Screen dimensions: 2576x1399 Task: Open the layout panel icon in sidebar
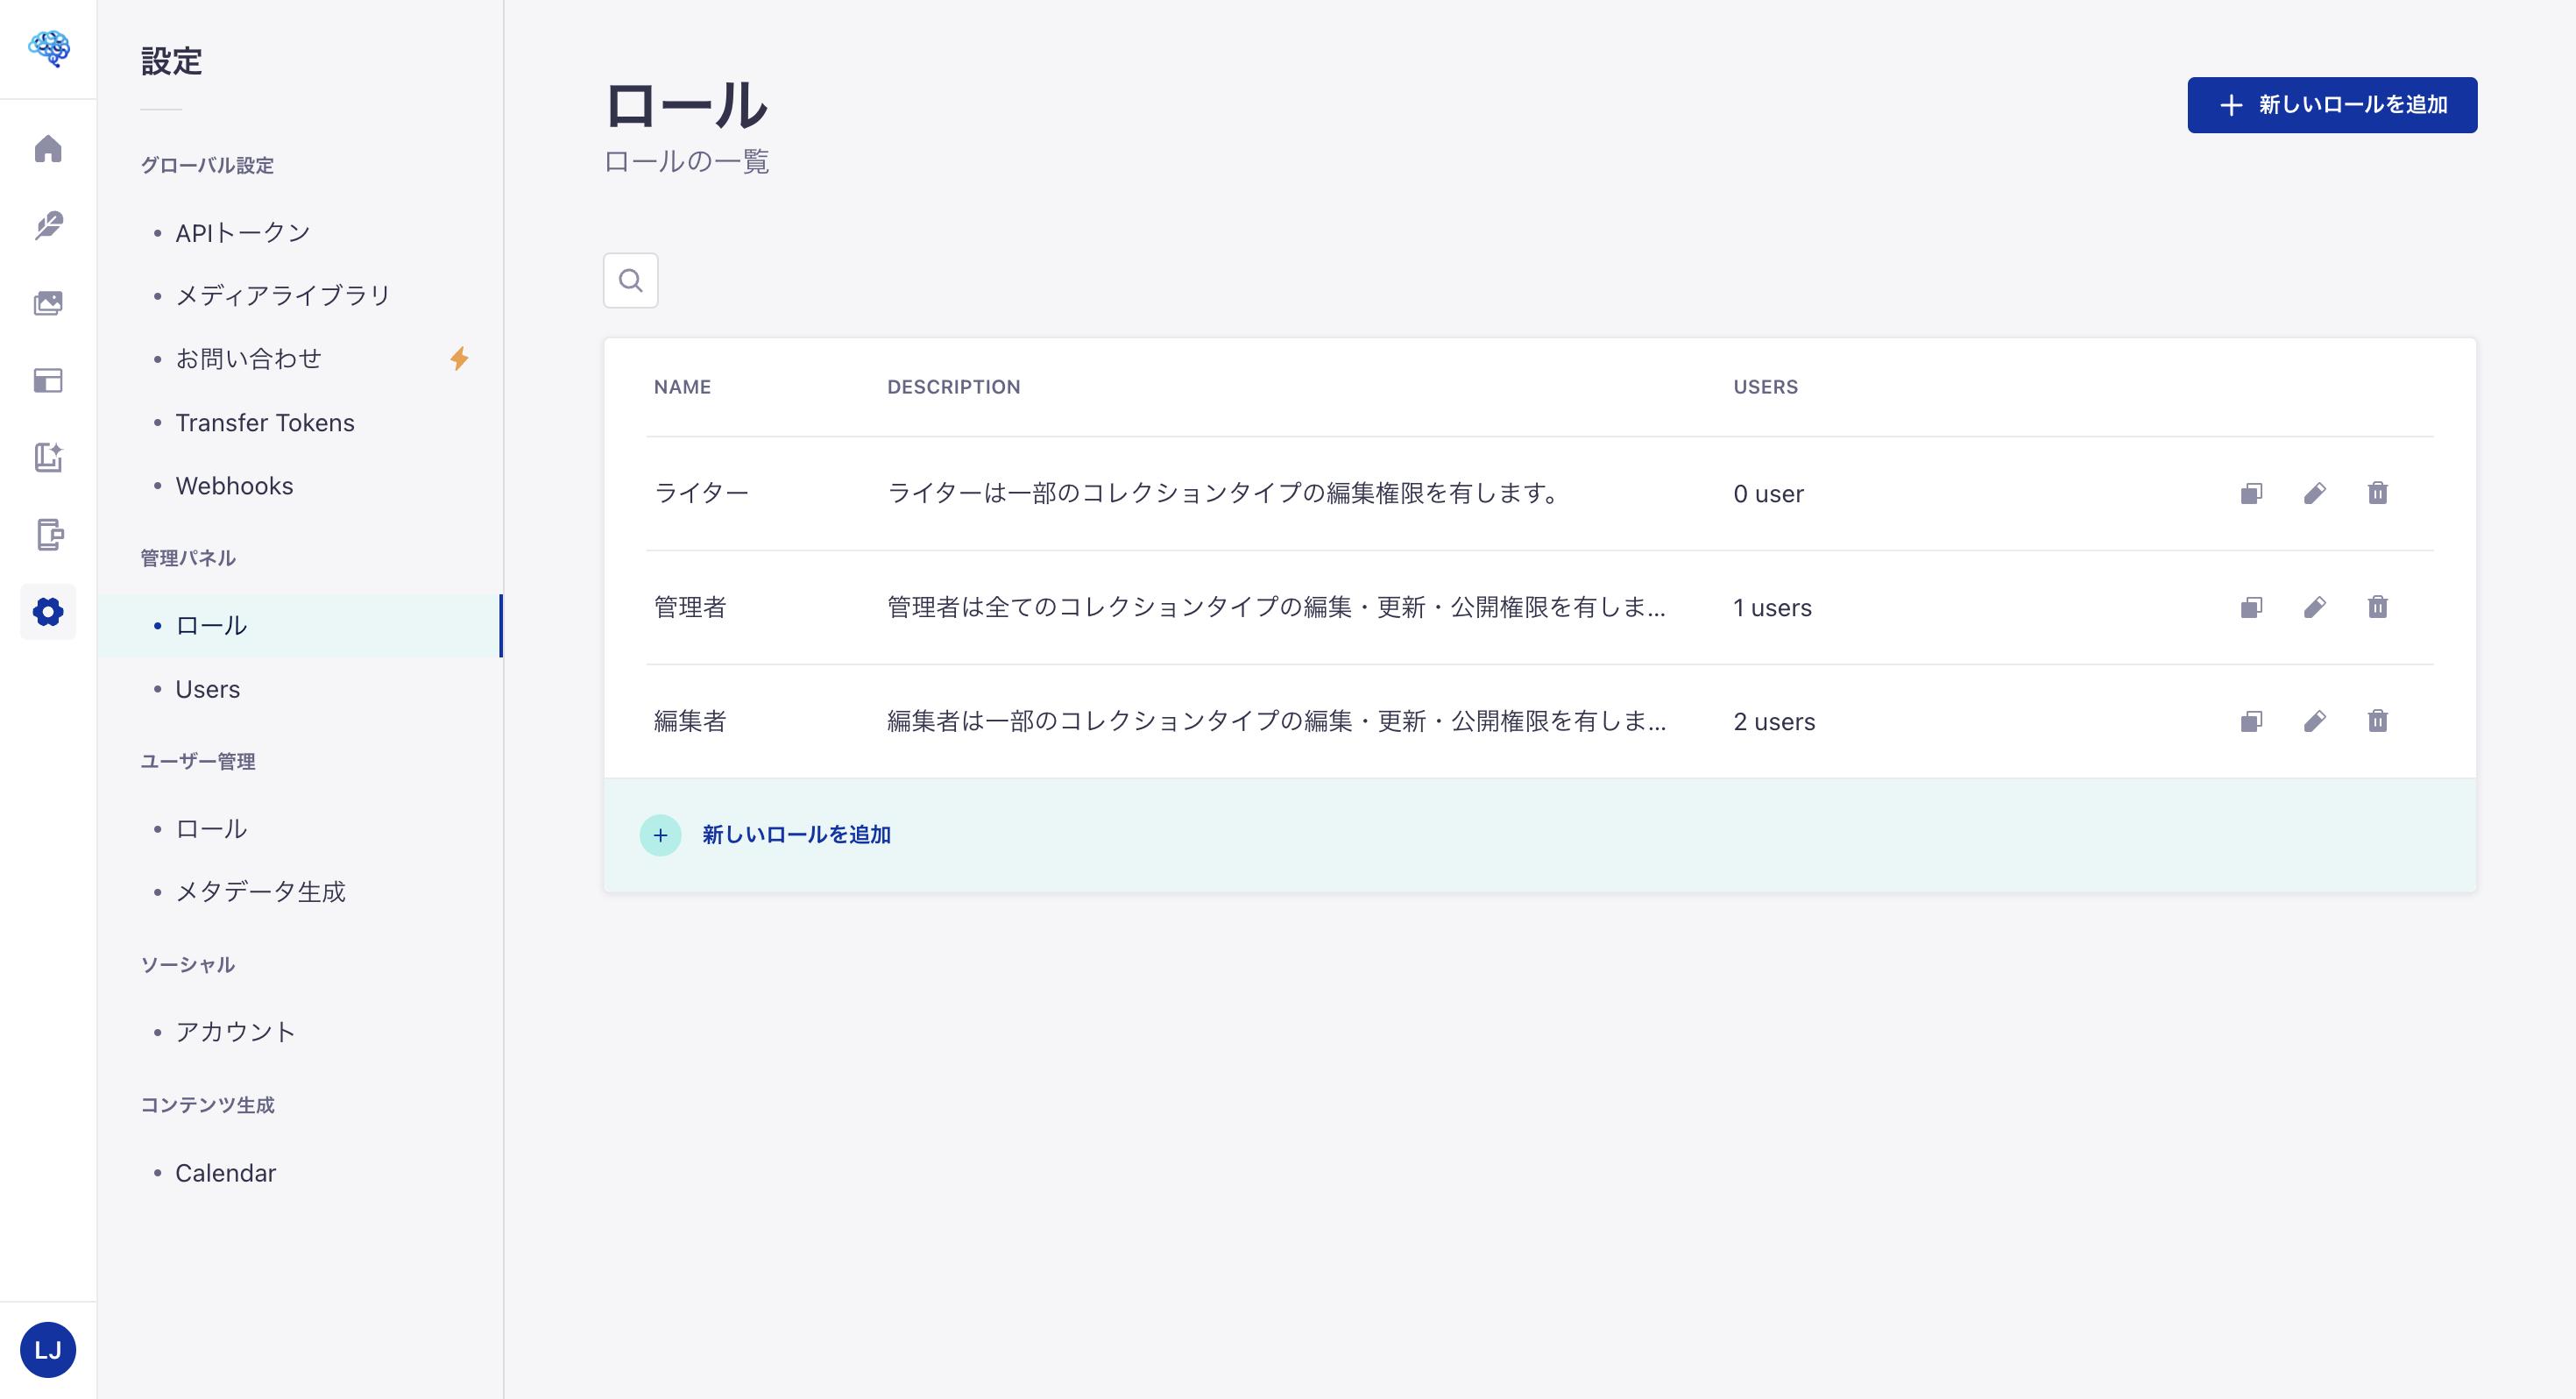coord(48,380)
